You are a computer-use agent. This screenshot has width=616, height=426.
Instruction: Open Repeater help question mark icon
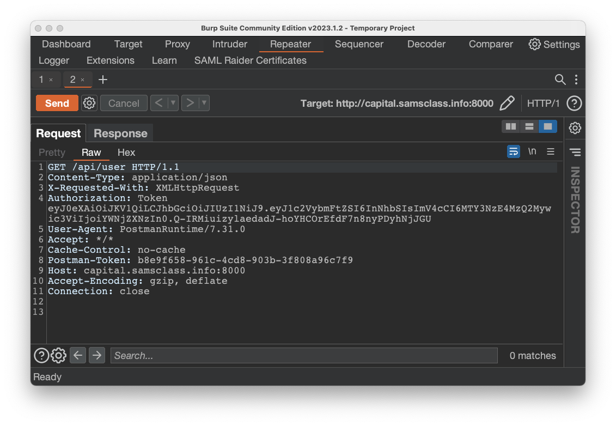[x=574, y=104]
